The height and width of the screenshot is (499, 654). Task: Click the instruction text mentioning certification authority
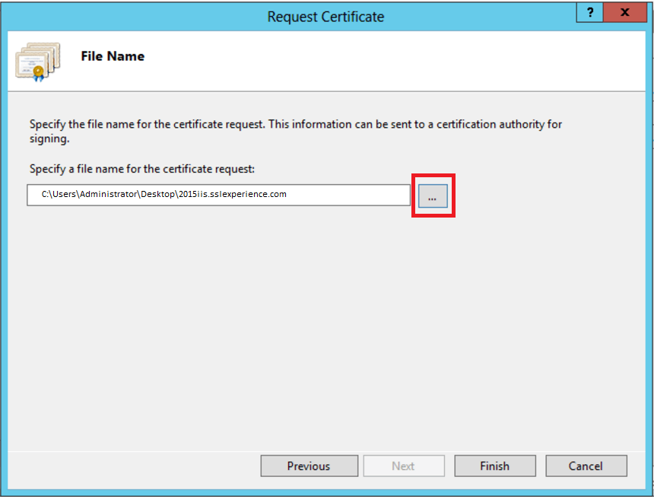[x=295, y=123]
